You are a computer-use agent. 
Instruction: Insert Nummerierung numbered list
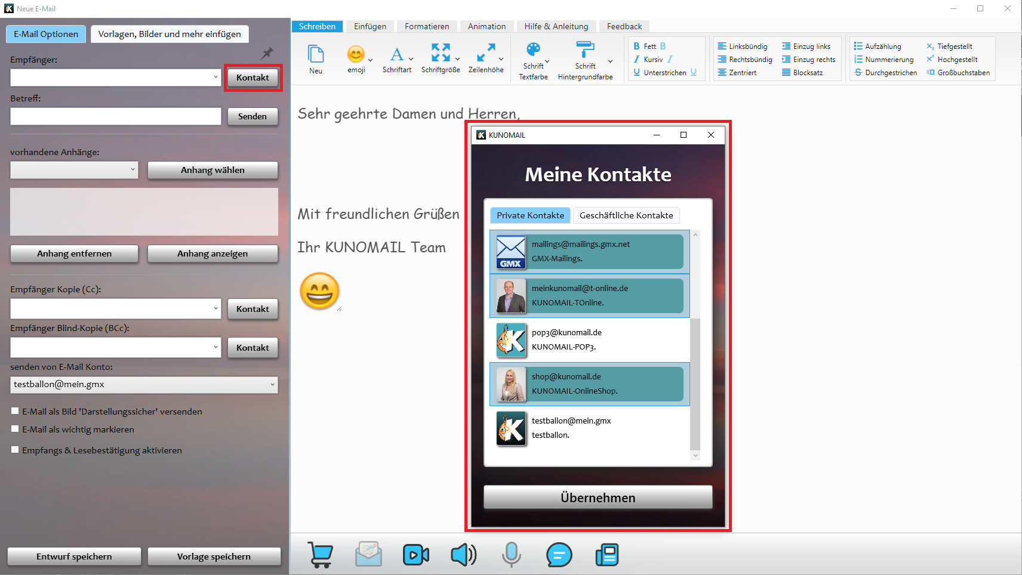coord(884,59)
